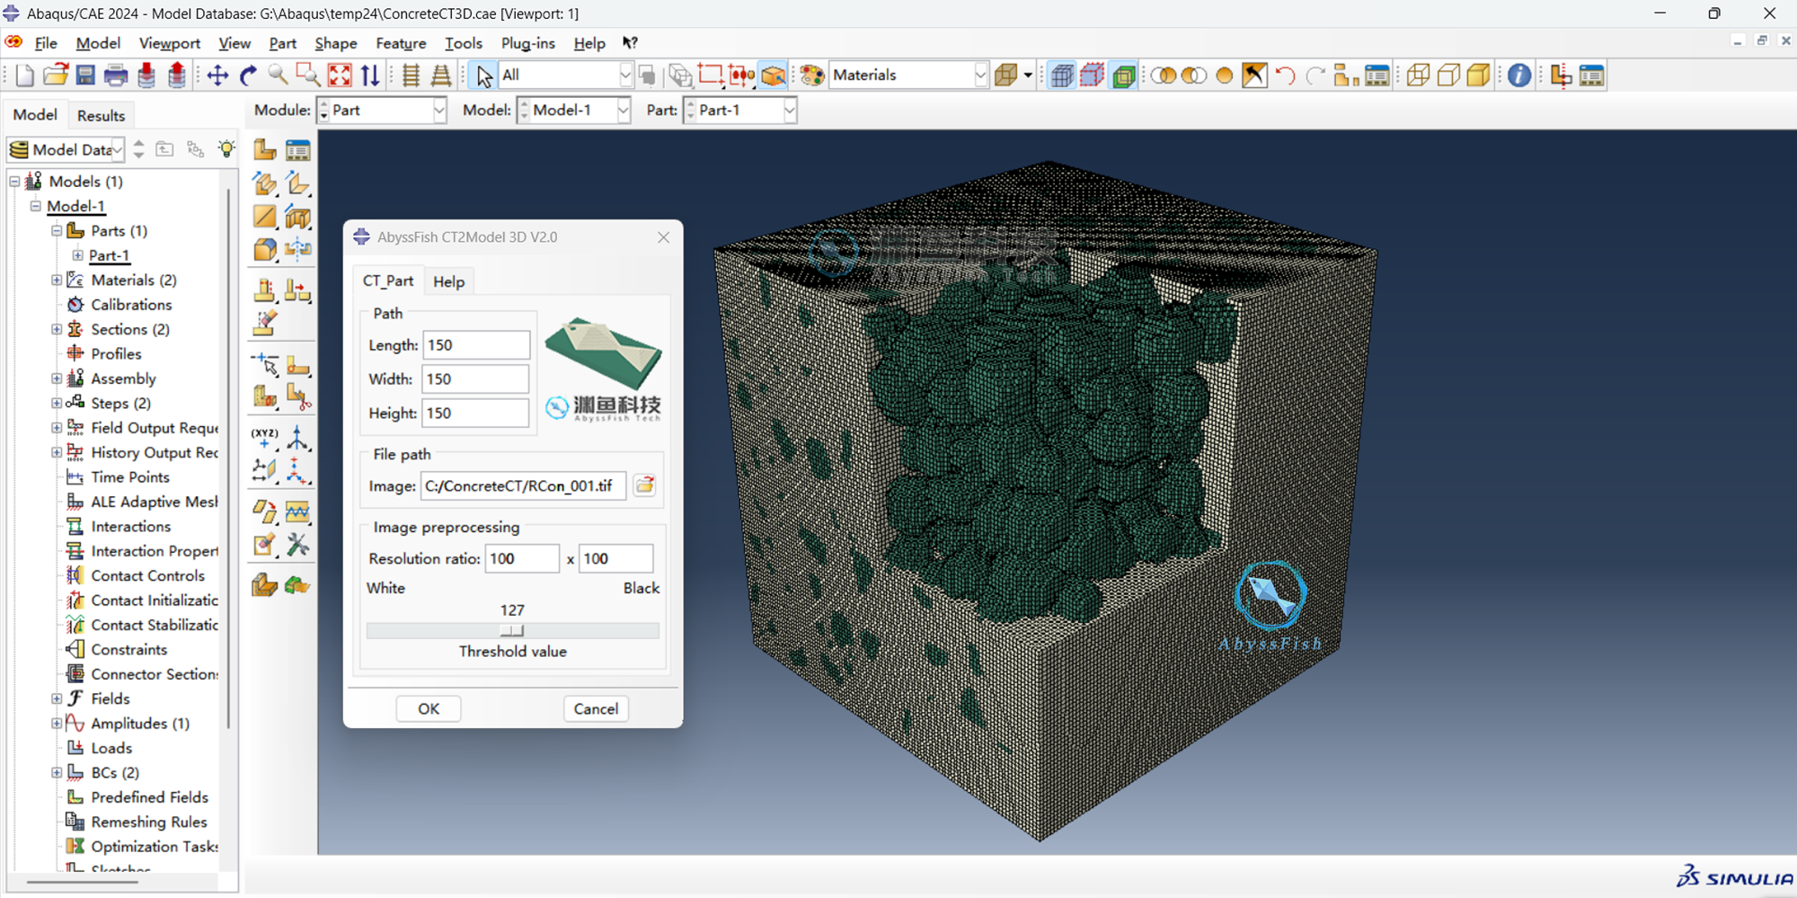Click the light bulb icon in model tree
Screen dimensions: 1797x898
coord(226,149)
